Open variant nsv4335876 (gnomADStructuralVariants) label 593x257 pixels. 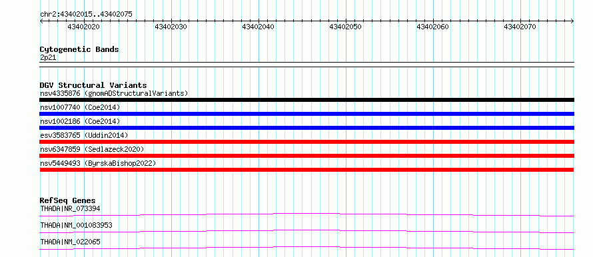(x=114, y=93)
